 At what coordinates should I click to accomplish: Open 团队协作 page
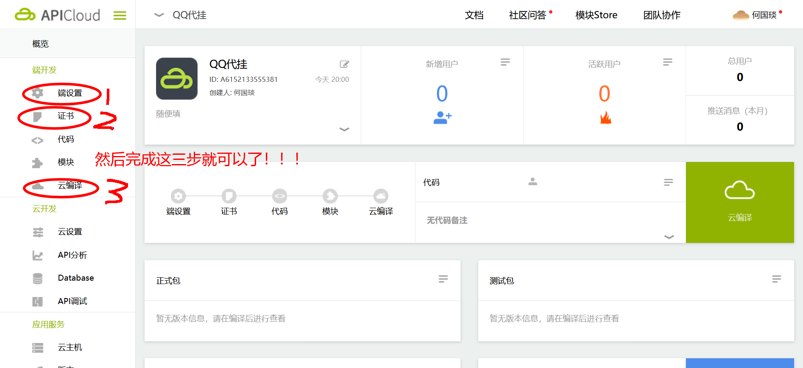click(661, 15)
